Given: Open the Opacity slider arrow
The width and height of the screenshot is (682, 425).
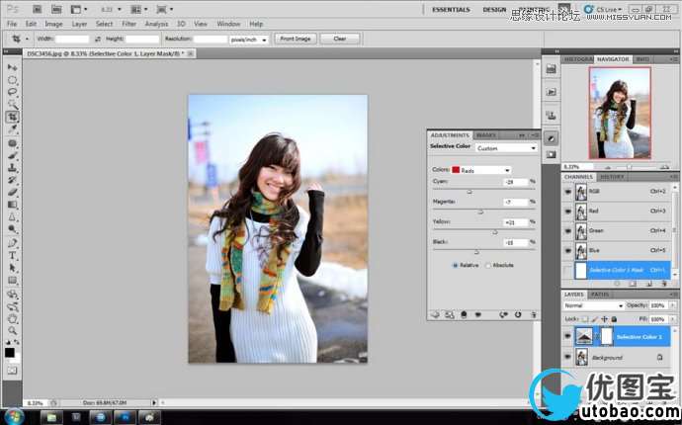Looking at the screenshot, I should [x=673, y=305].
